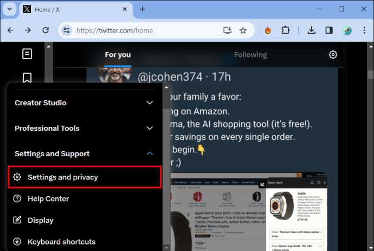Collapse the Settings and Support section

pyautogui.click(x=83, y=153)
